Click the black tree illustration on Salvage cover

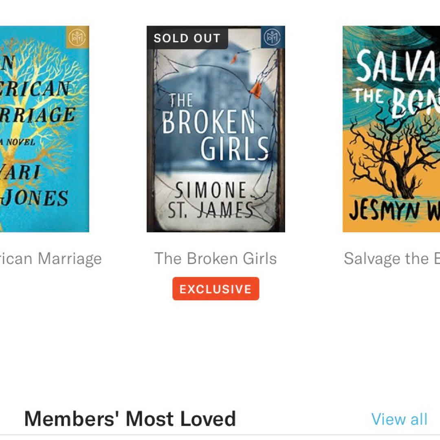391,159
